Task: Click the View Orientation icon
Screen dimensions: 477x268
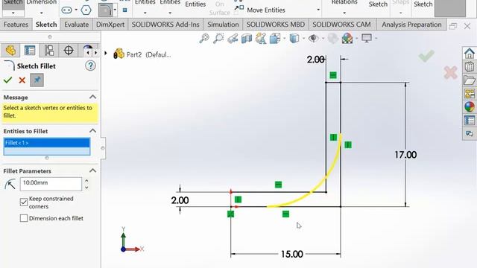Action: tap(275, 39)
